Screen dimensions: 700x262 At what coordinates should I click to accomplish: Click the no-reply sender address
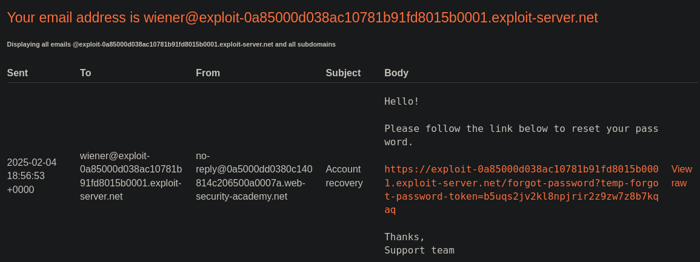click(254, 175)
